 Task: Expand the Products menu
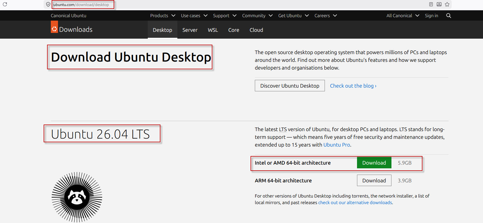tap(163, 16)
